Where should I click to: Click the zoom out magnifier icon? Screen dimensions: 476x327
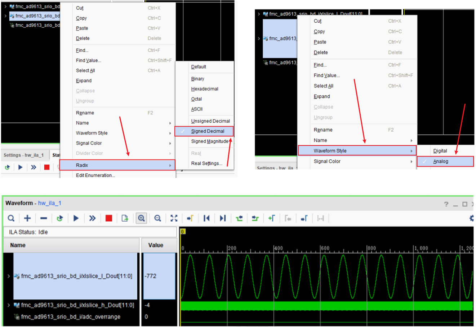(157, 218)
